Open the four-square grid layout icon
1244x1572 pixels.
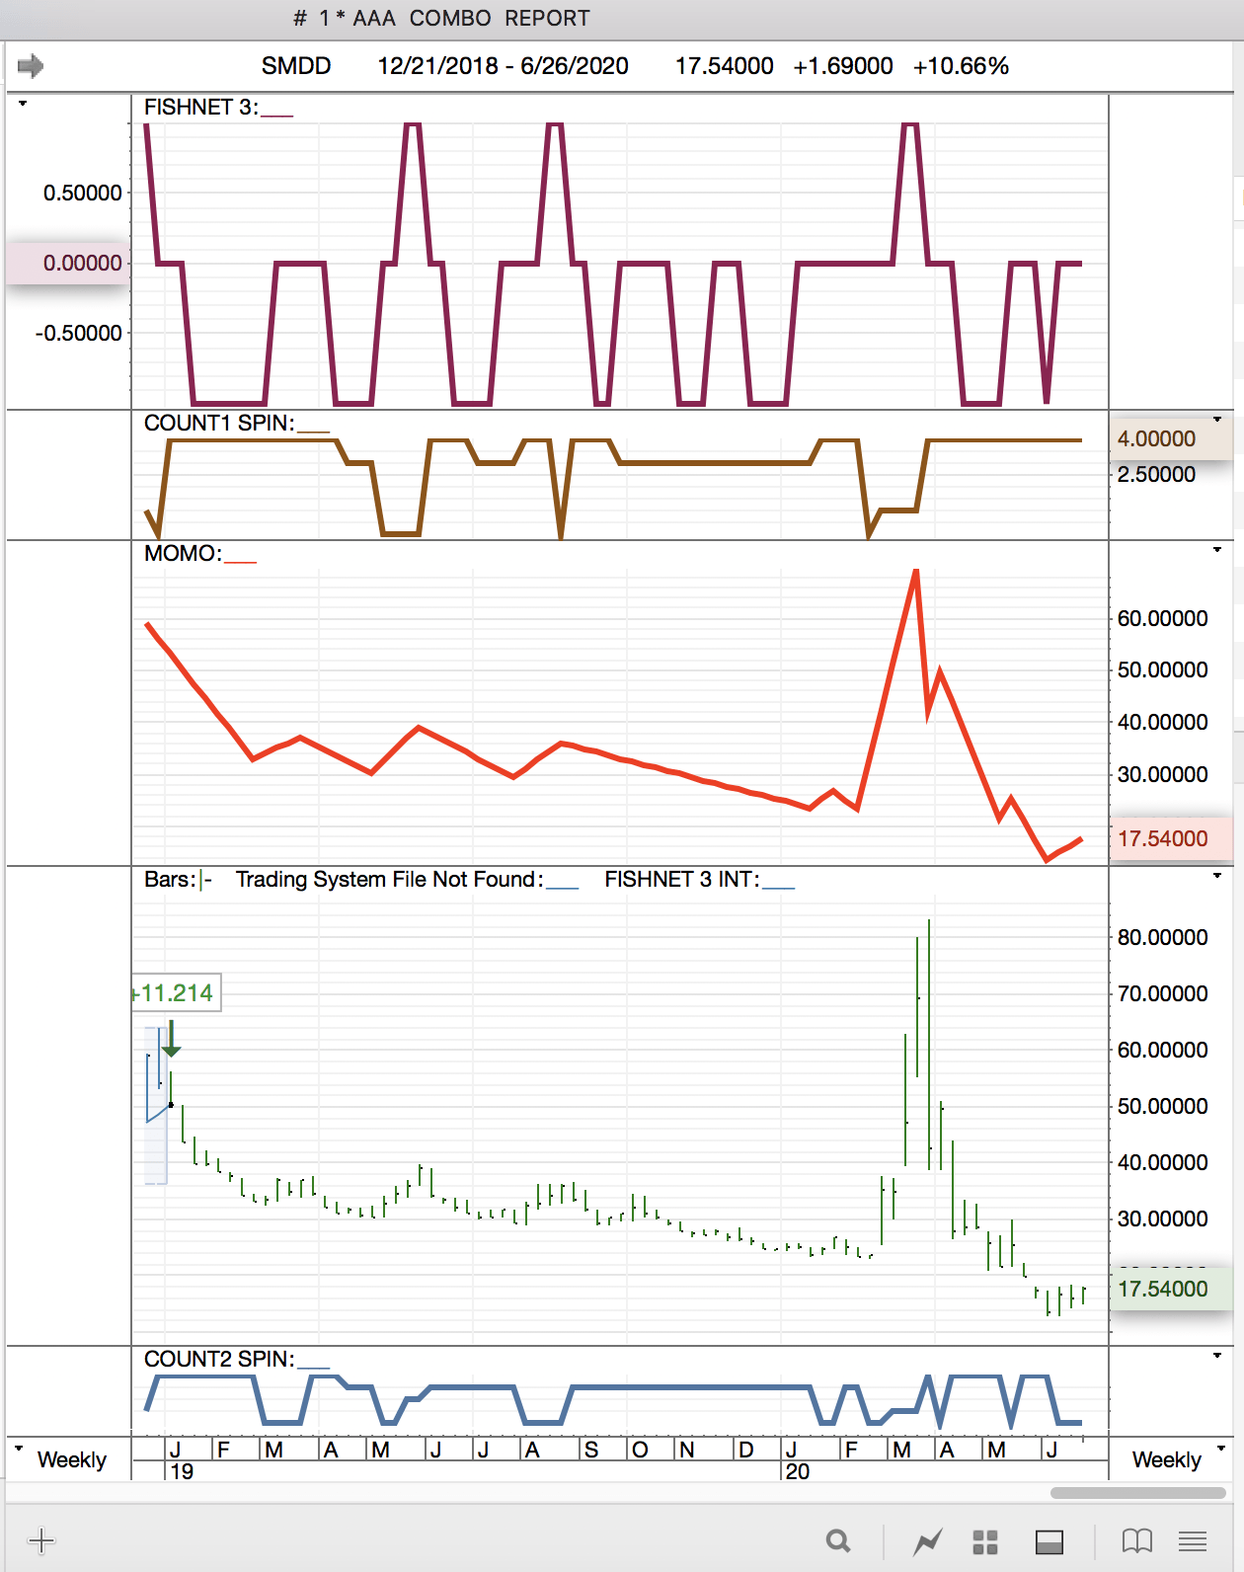point(985,1541)
